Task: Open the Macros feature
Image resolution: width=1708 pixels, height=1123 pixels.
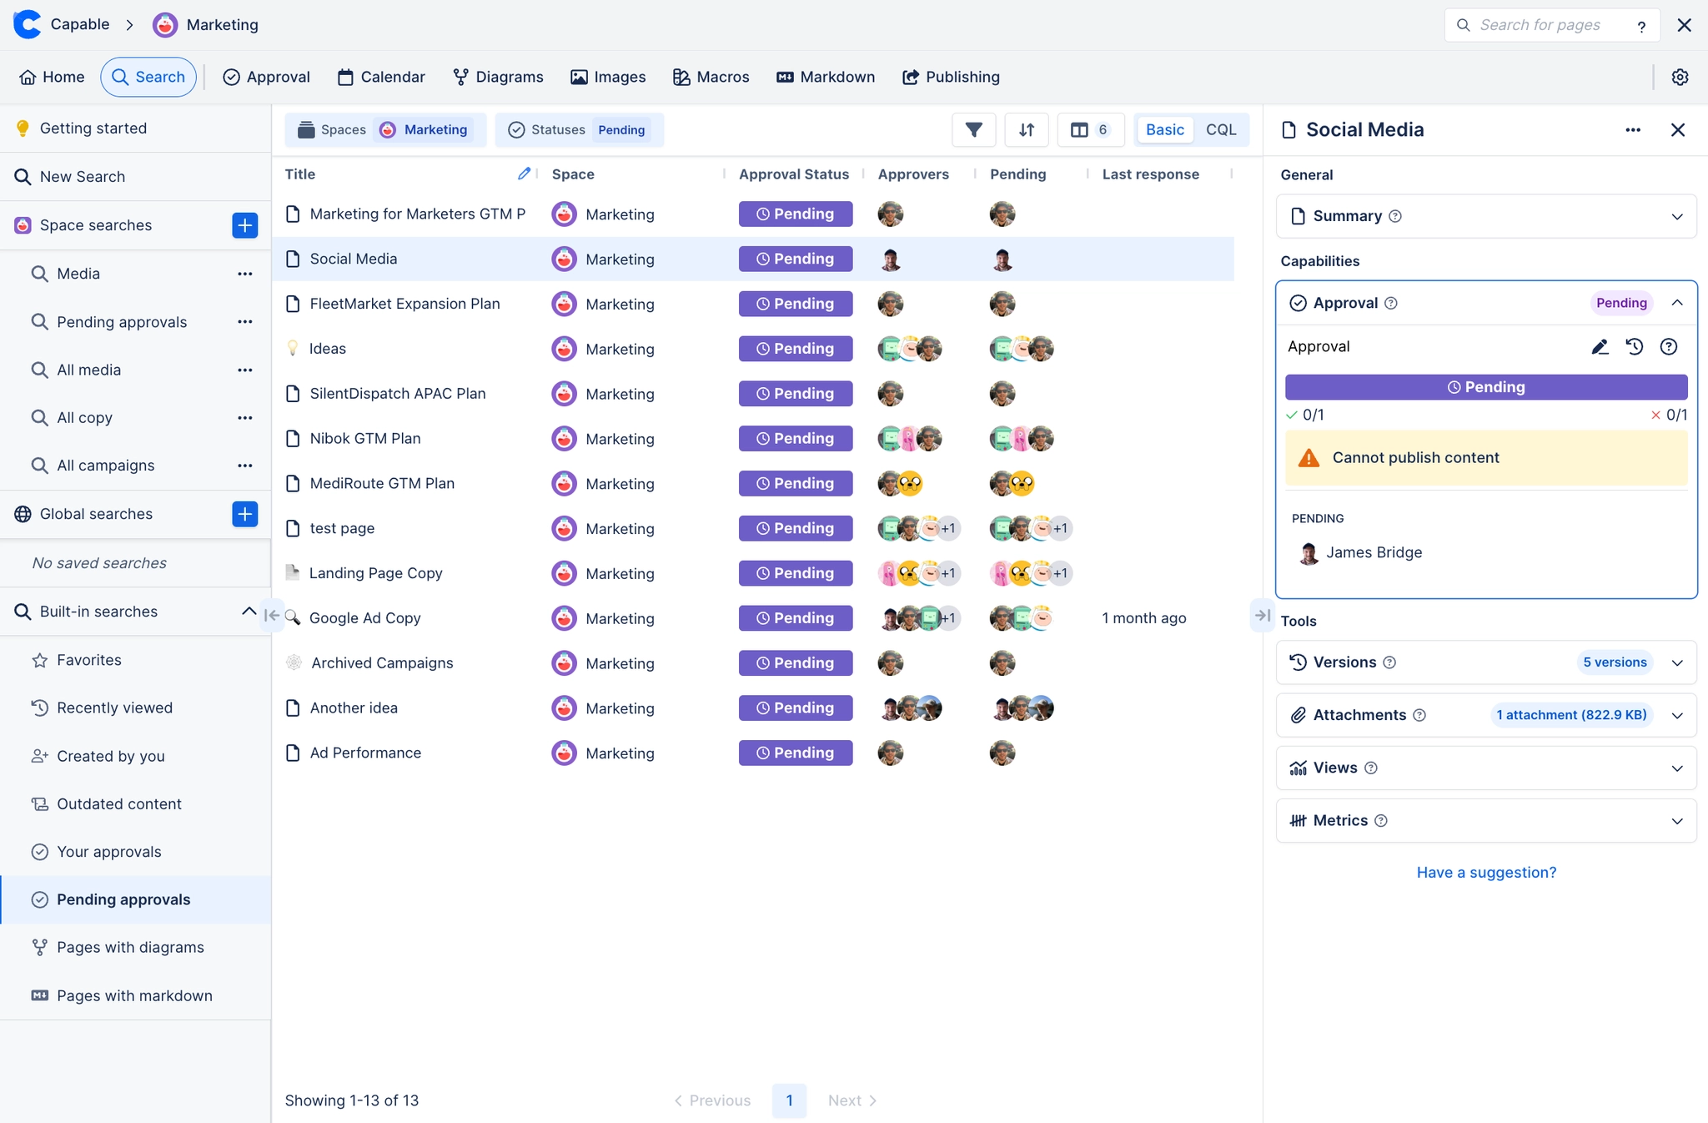Action: [710, 77]
